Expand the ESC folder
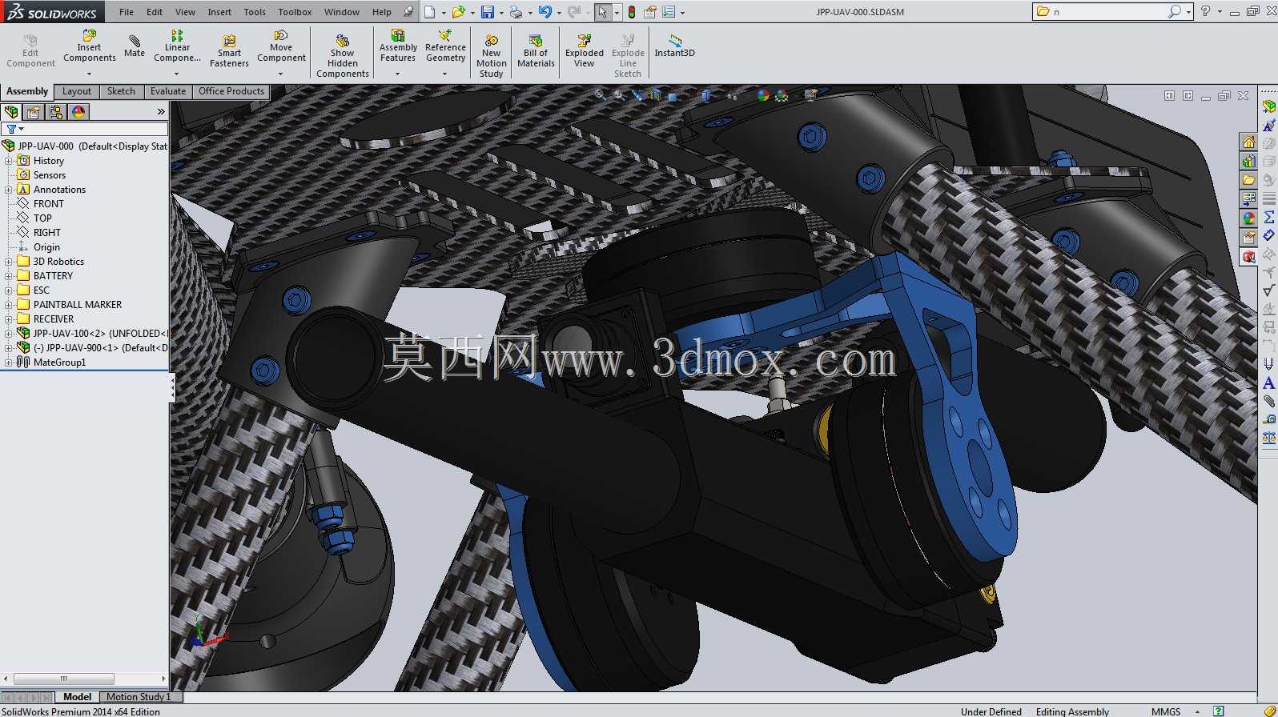Image resolution: width=1278 pixels, height=717 pixels. pyautogui.click(x=9, y=290)
